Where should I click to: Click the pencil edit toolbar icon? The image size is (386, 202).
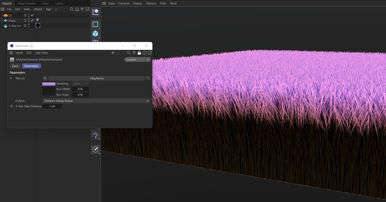(x=95, y=150)
